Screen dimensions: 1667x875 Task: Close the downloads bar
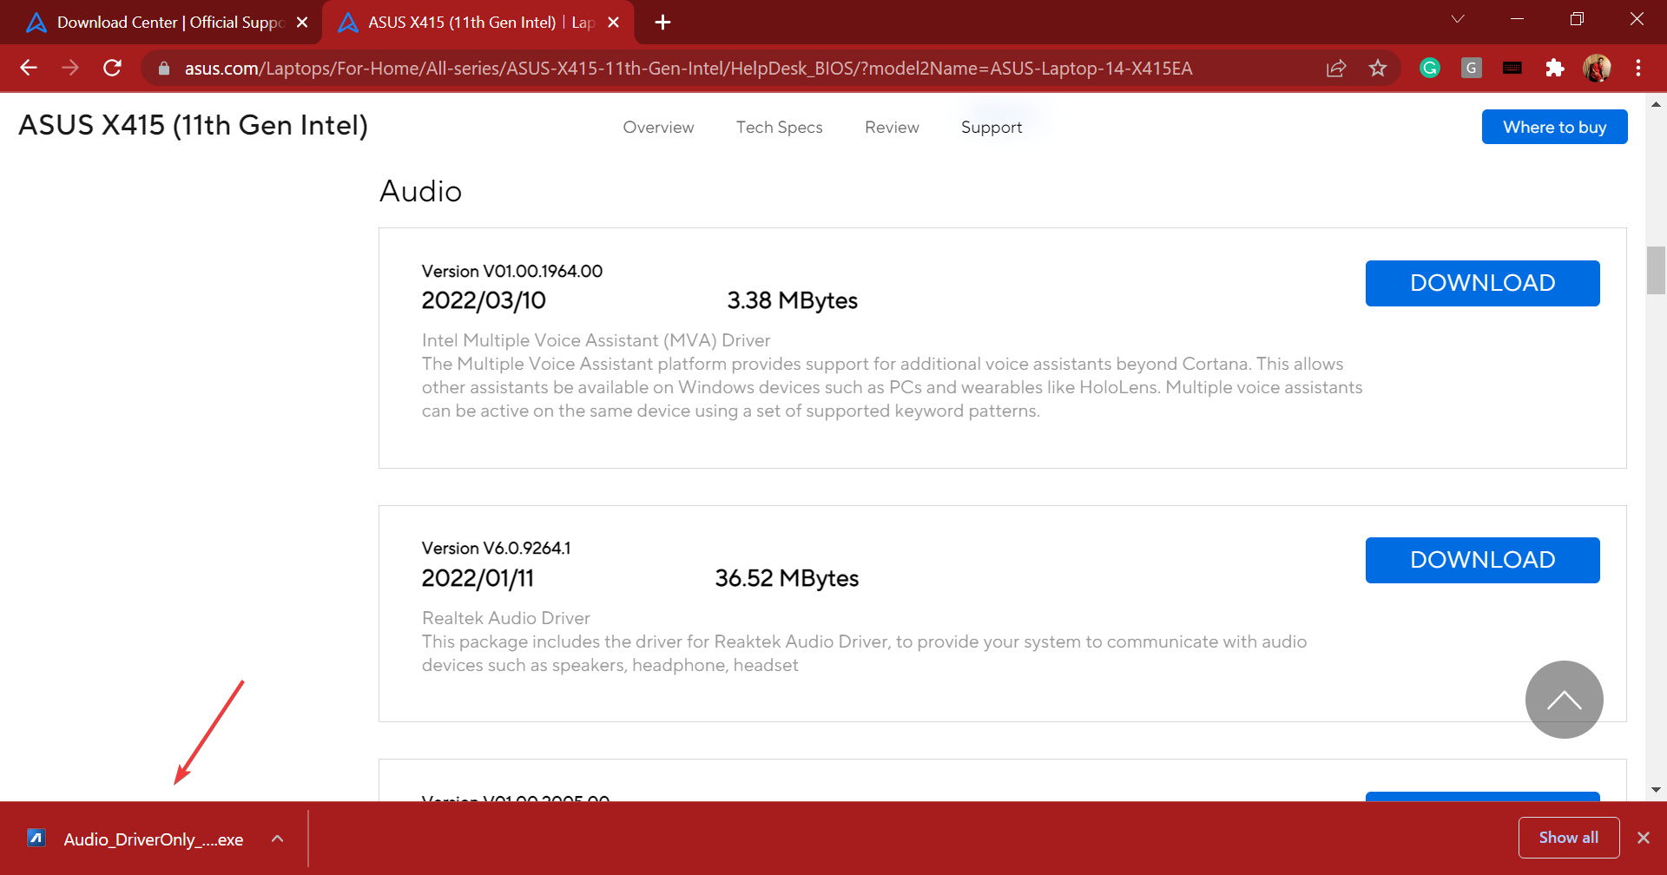pyautogui.click(x=1643, y=838)
